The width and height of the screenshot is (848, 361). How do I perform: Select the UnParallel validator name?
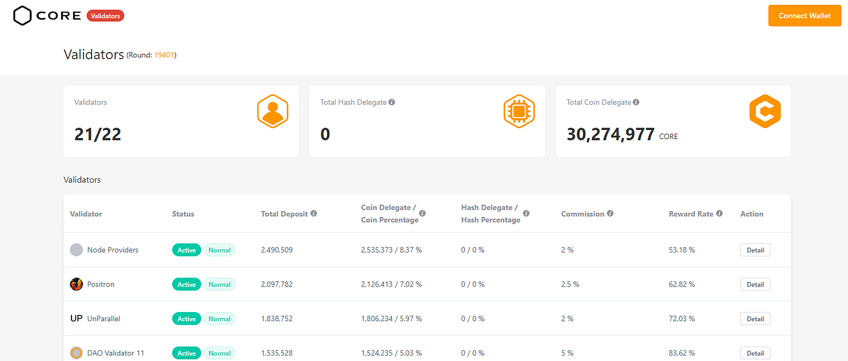(x=104, y=319)
